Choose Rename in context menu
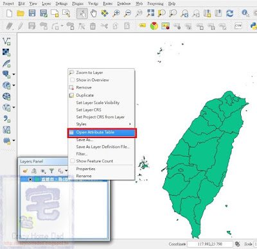Viewport: 257px width, 249px height. (x=101, y=176)
